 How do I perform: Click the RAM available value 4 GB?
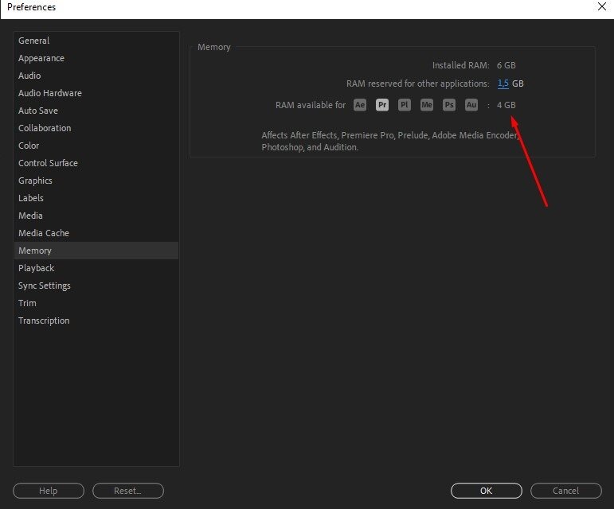pos(506,105)
